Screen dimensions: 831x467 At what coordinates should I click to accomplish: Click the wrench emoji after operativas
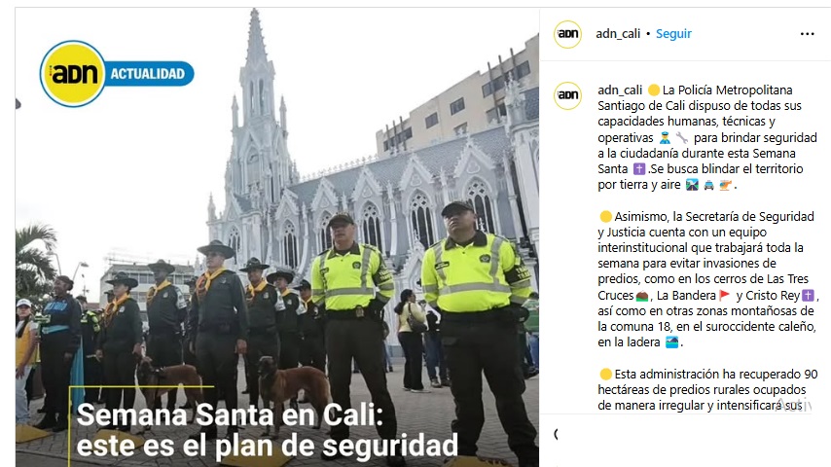click(x=681, y=138)
